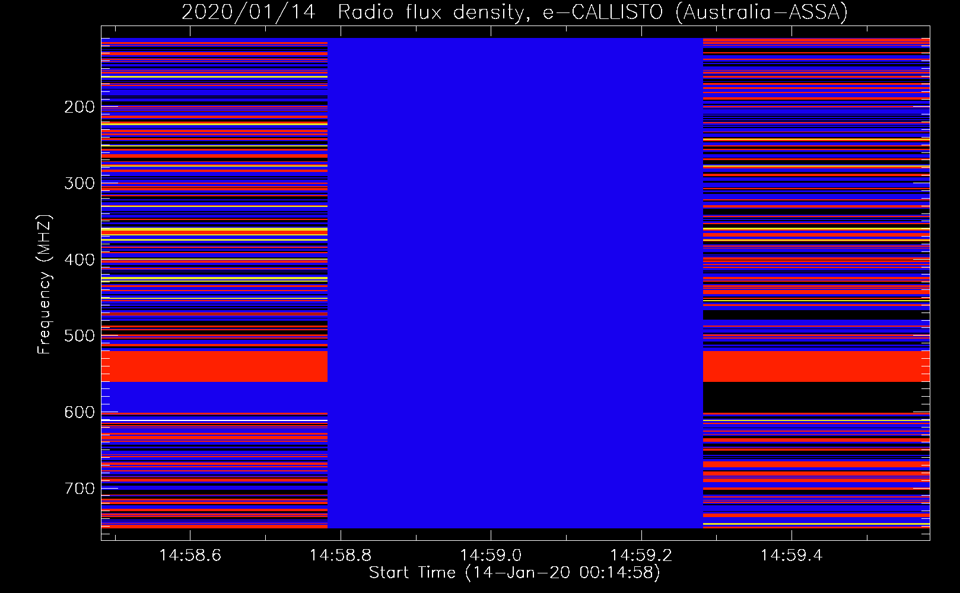The image size is (960, 593).
Task: Click the 600 frequency tick label
Action: (x=80, y=412)
